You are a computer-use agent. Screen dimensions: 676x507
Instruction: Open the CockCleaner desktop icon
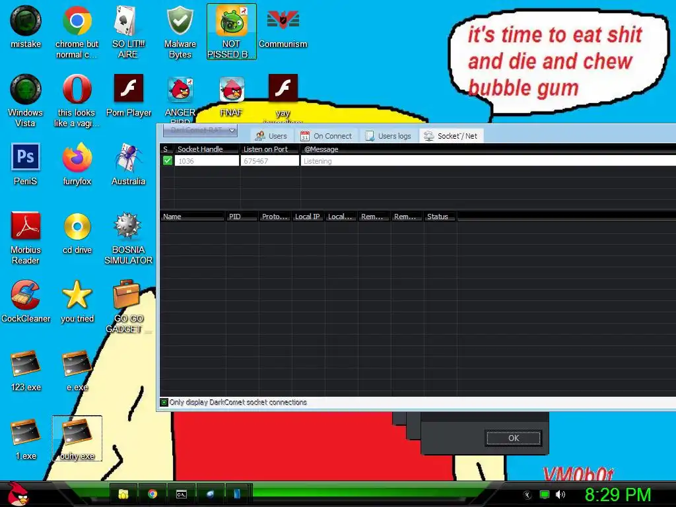[x=26, y=302]
